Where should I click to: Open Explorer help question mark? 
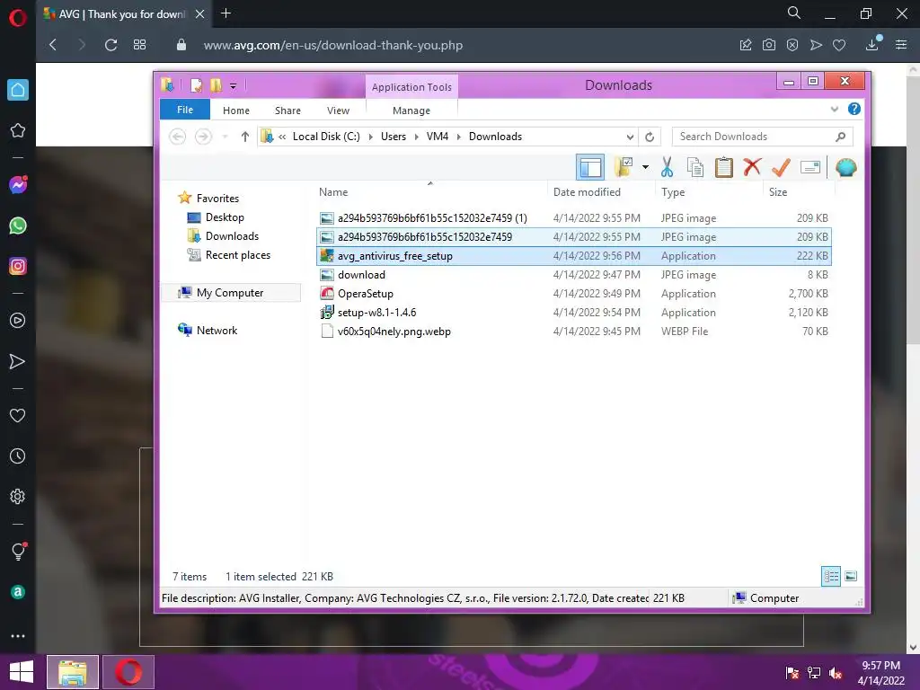pos(854,109)
